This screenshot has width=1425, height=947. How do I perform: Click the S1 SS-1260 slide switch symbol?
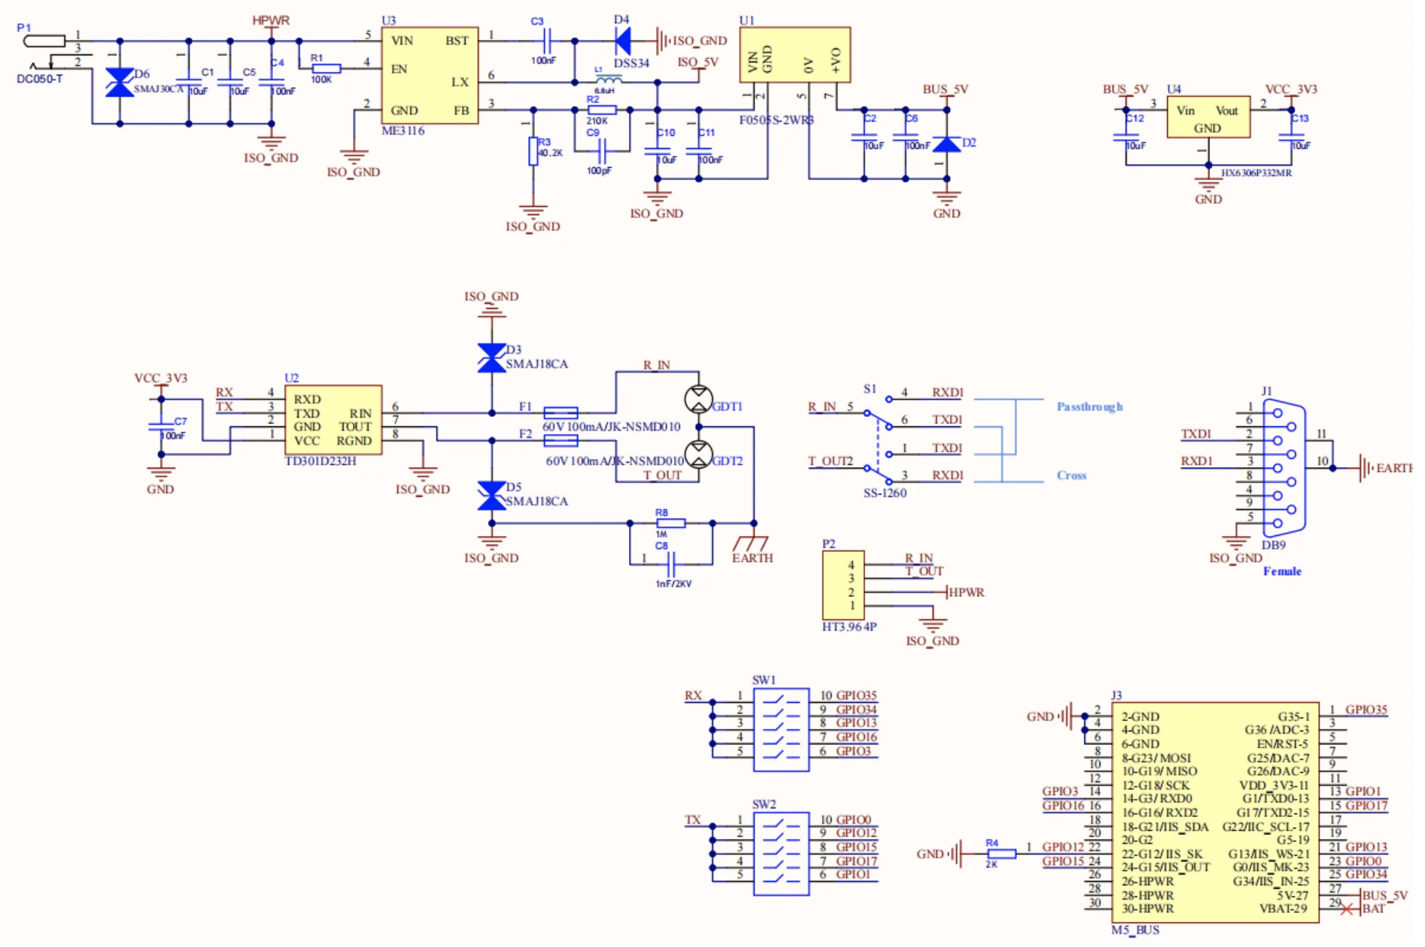tap(878, 440)
